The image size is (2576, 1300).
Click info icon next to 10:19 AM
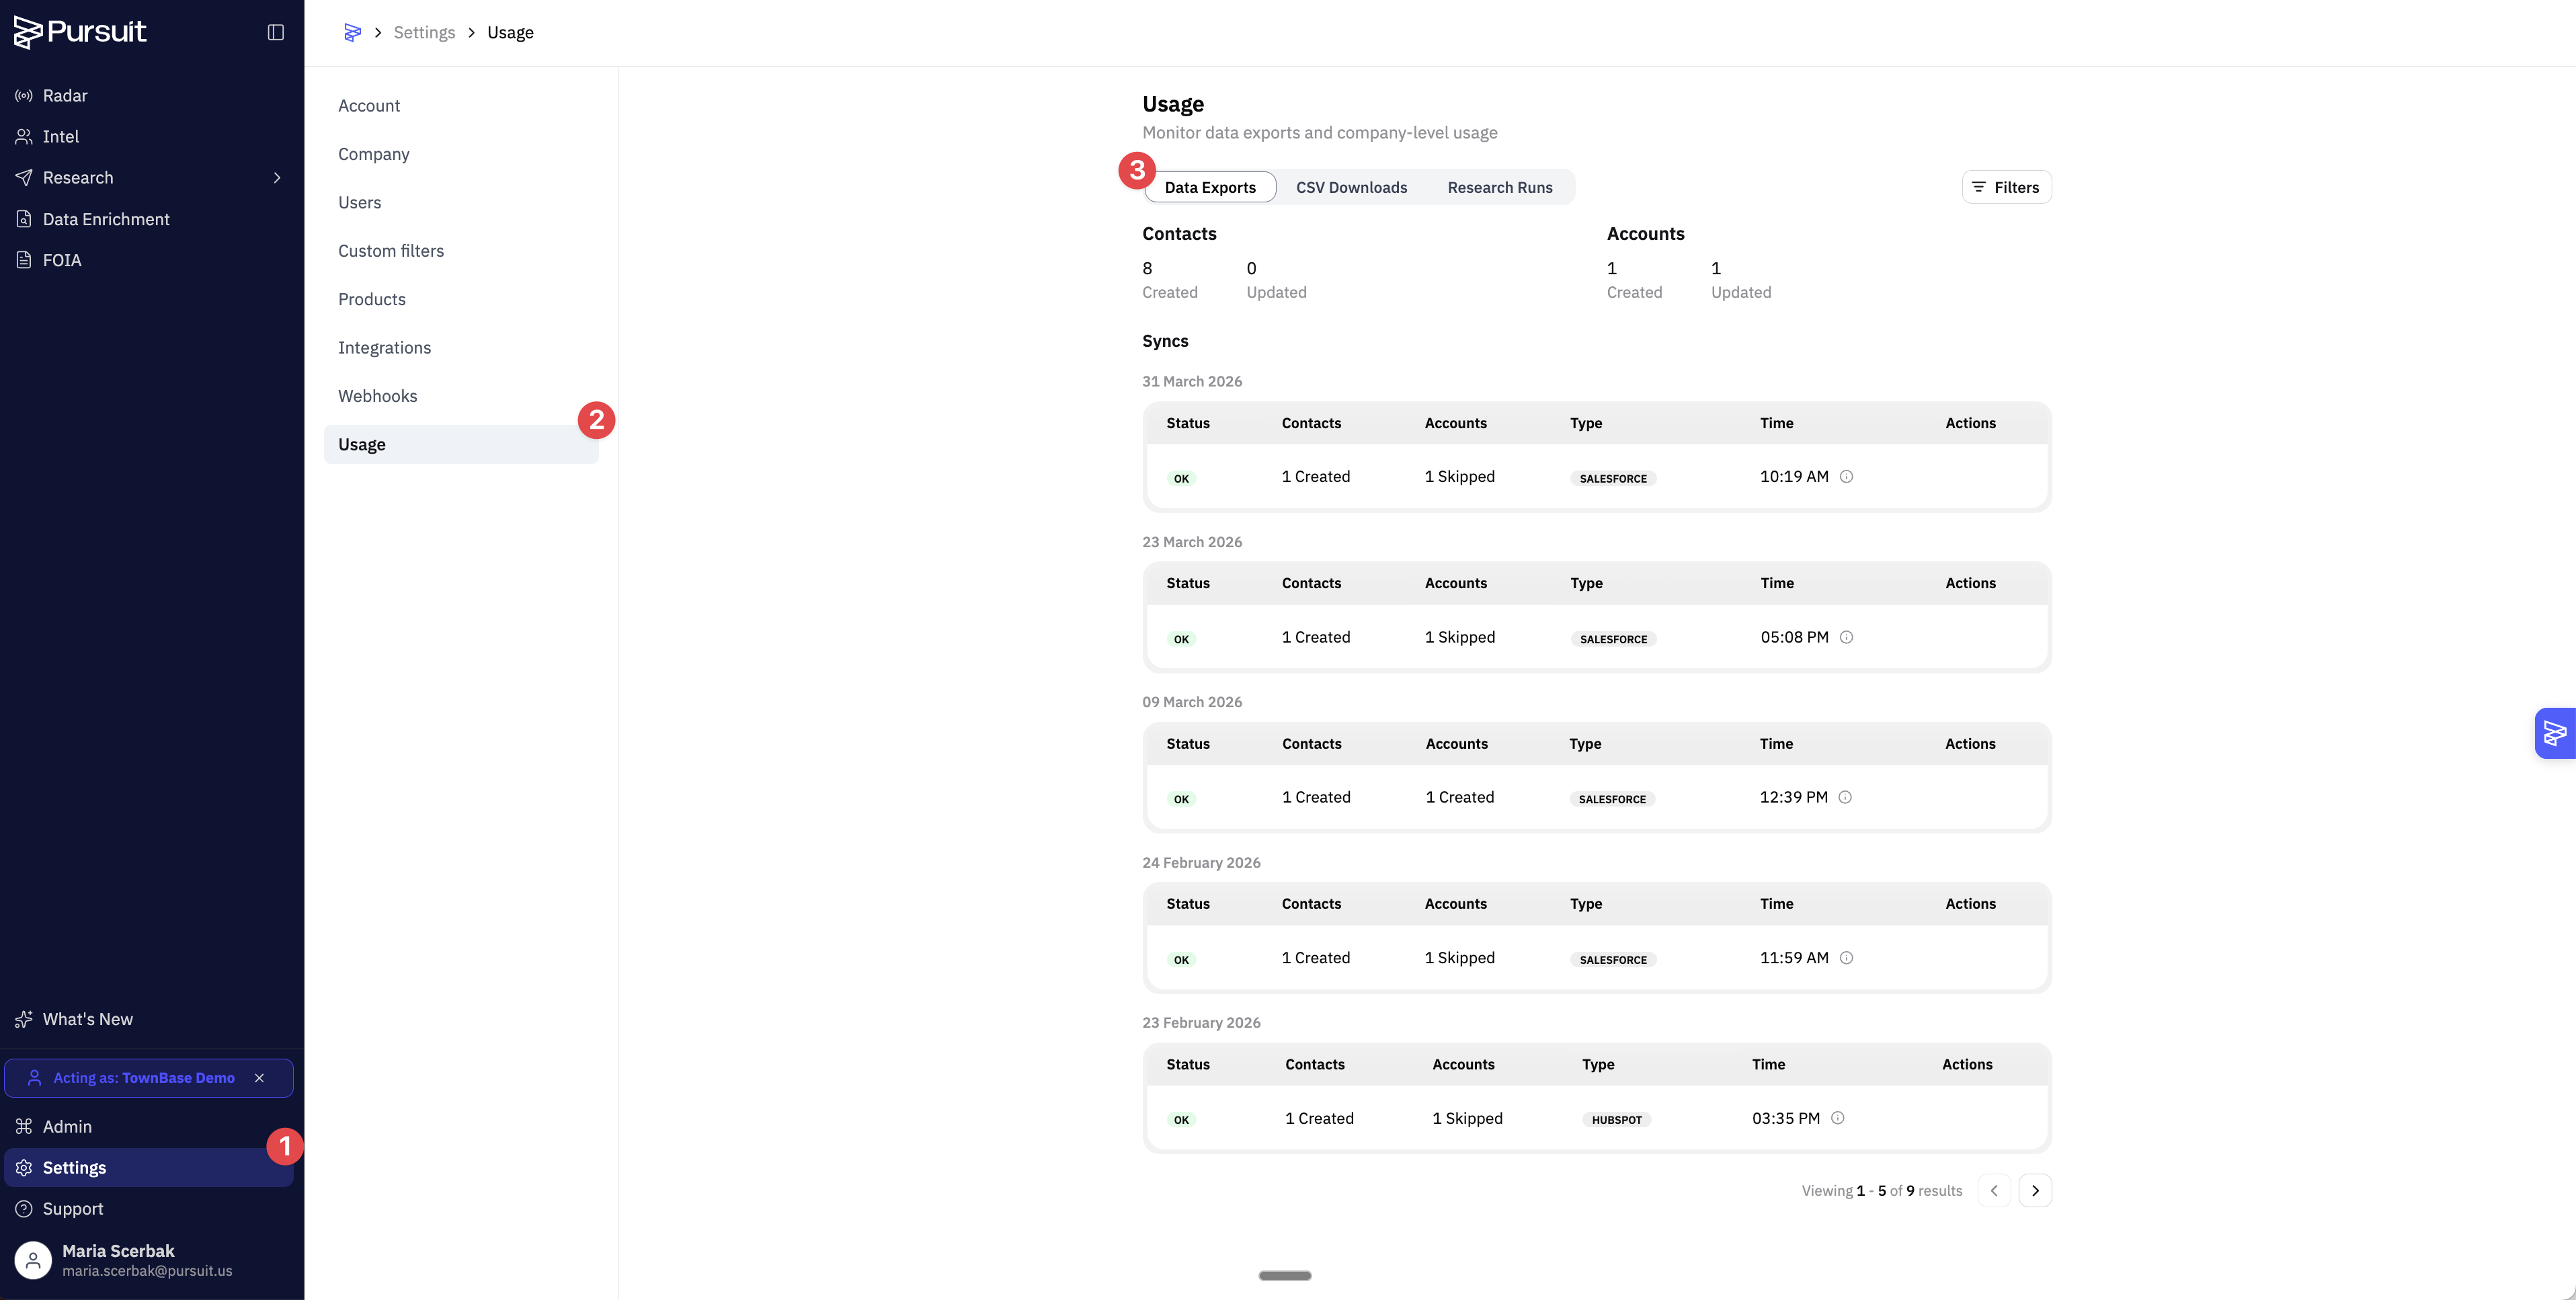point(1846,477)
